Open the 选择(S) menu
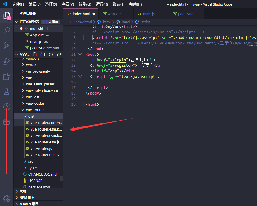This screenshot has width=257, height=206. tap(51, 4)
